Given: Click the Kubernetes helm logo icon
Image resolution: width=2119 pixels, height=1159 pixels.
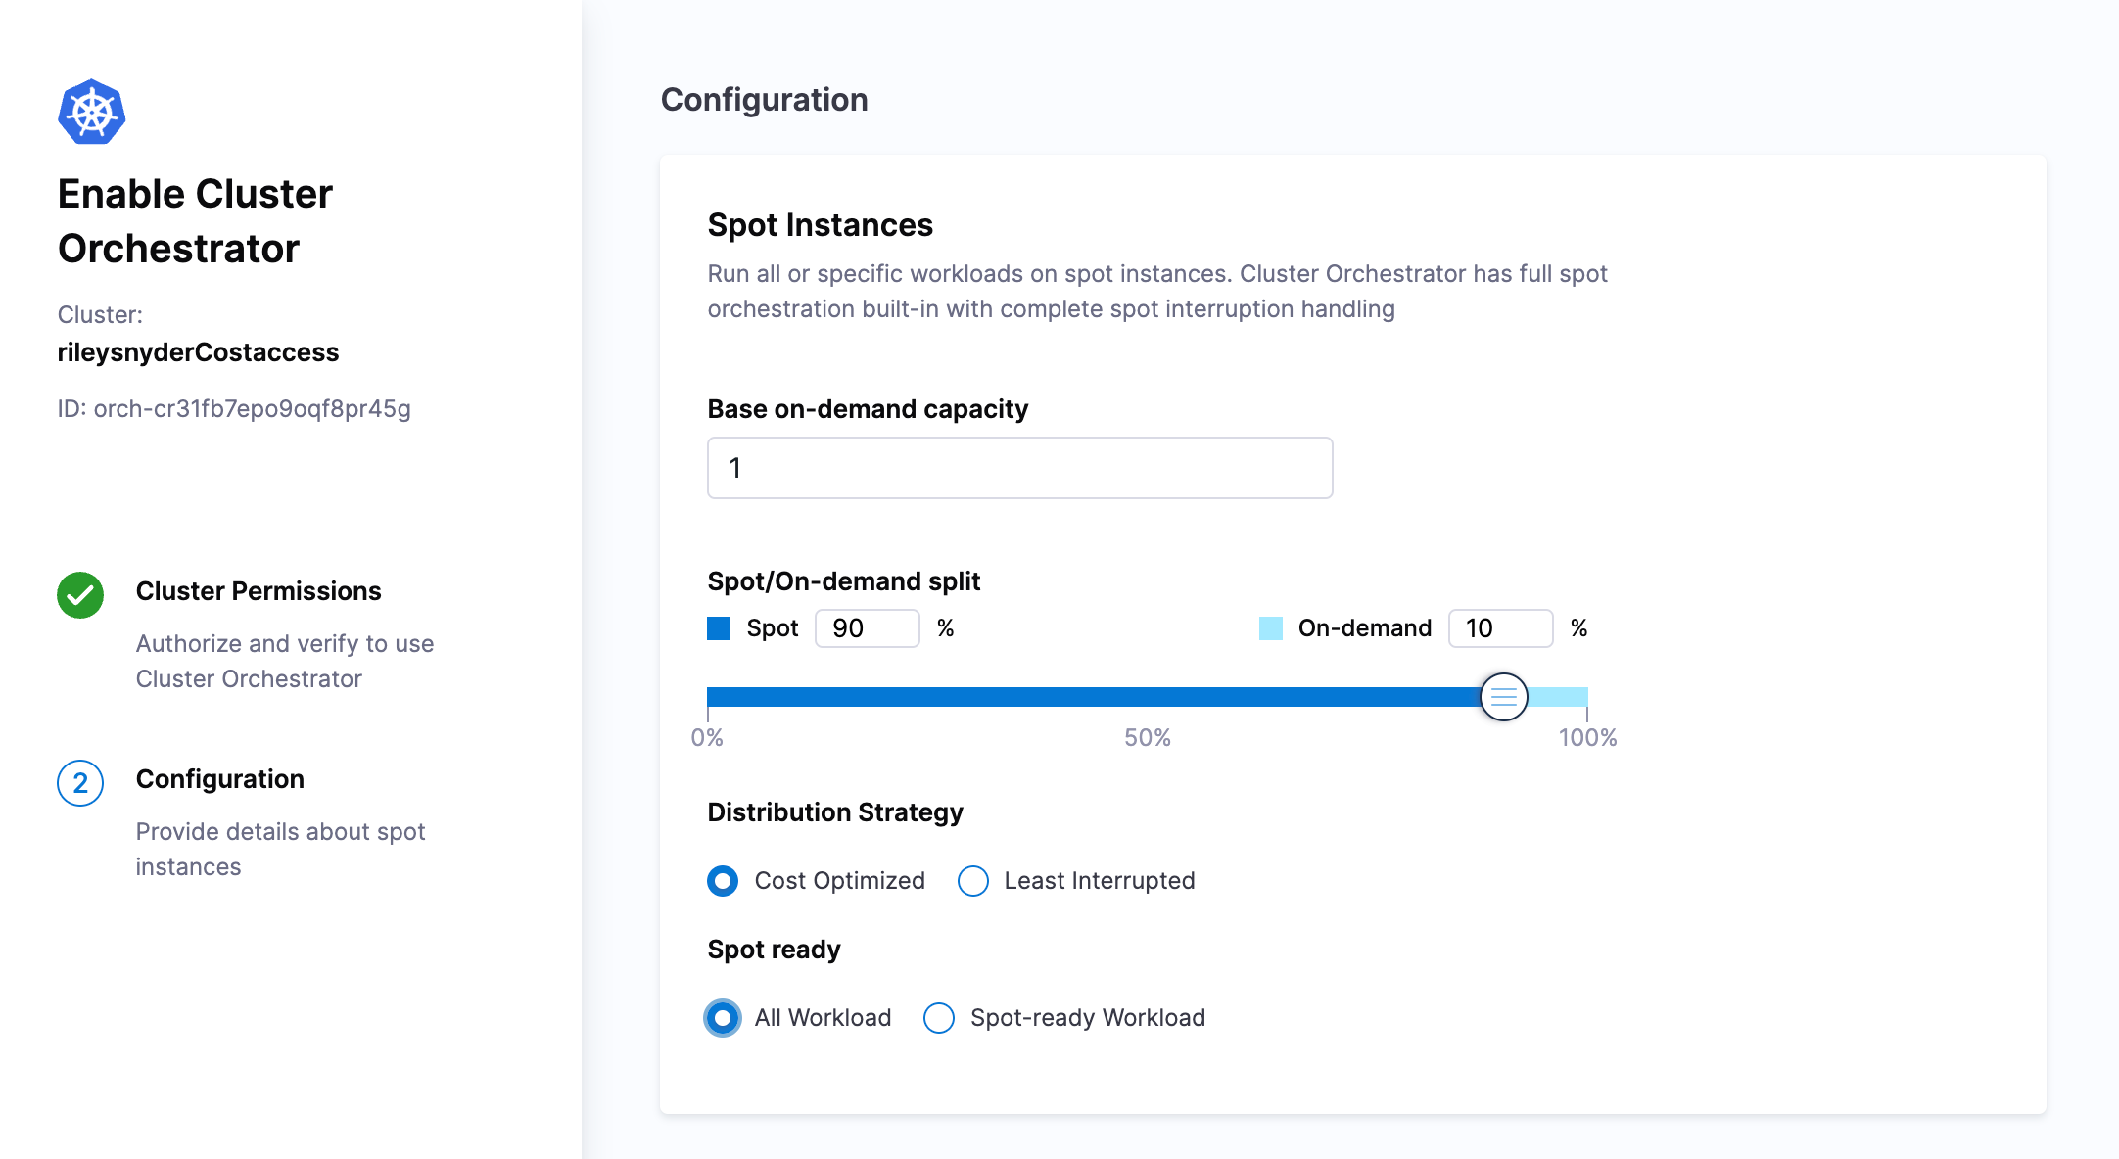Looking at the screenshot, I should pyautogui.click(x=91, y=112).
